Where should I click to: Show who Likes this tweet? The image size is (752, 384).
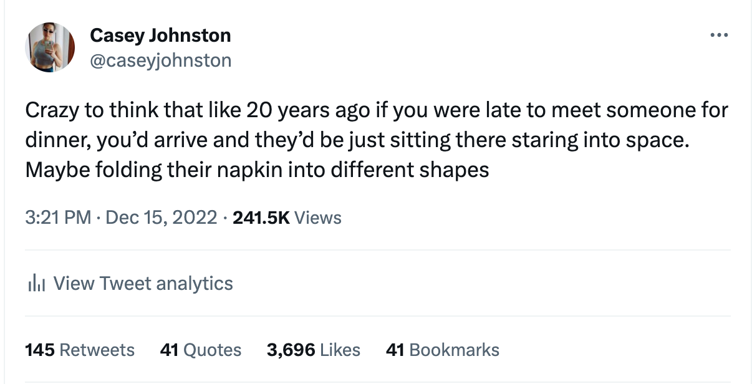340,350
